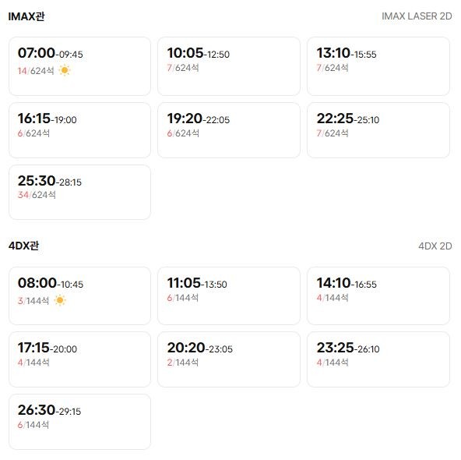Pick the 16:15-19:00 IMAX showtime card
The height and width of the screenshot is (460, 461).
pos(79,130)
